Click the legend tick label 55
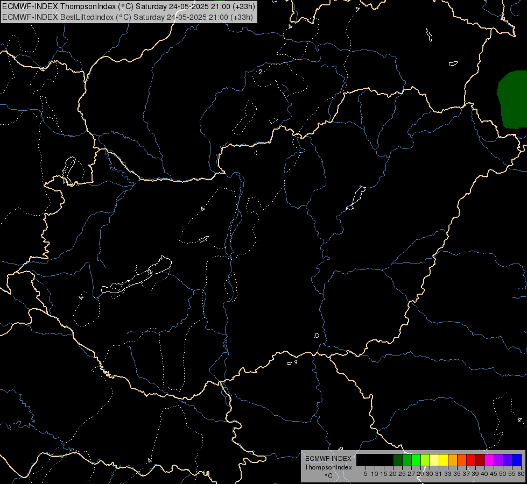The height and width of the screenshot is (484, 527). click(x=511, y=474)
